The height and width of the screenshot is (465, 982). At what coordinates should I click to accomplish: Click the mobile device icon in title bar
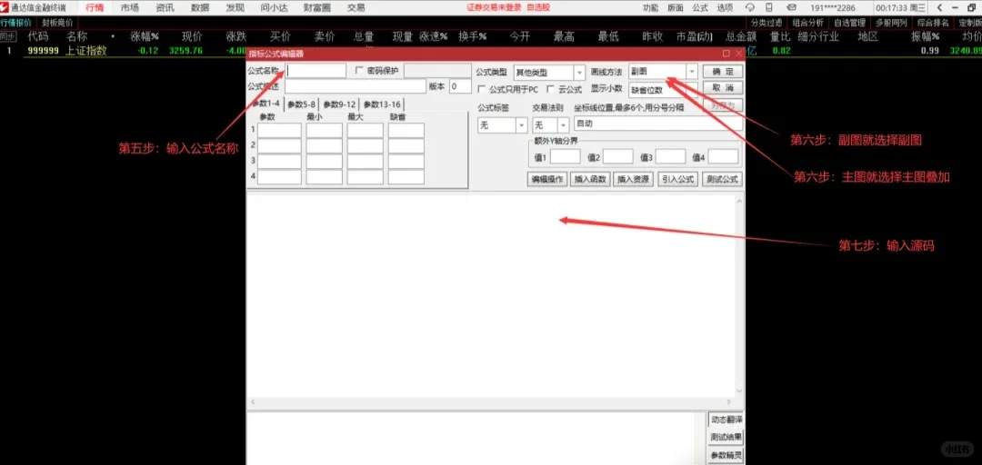tap(769, 7)
